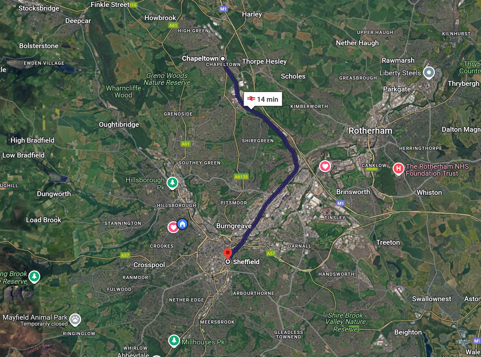Image resolution: width=481 pixels, height=357 pixels.
Task: Click the red destination pin at Sheffield
Action: point(227,253)
